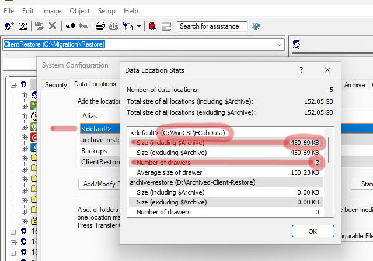Image resolution: width=373 pixels, height=261 pixels.
Task: Click the question mark help button in dialog
Action: pyautogui.click(x=301, y=70)
